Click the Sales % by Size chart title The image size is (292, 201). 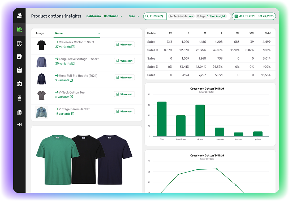[x=207, y=159]
